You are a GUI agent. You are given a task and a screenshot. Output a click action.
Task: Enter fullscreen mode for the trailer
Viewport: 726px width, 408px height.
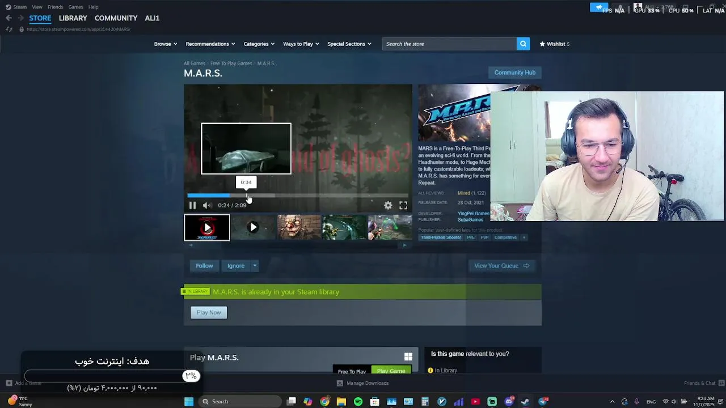[403, 205]
